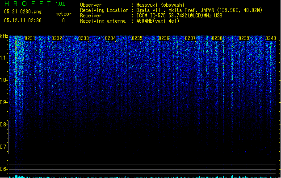Click the 1.0 kHz frequency label
The width and height of the screenshot is (281, 178).
click(x=4, y=80)
